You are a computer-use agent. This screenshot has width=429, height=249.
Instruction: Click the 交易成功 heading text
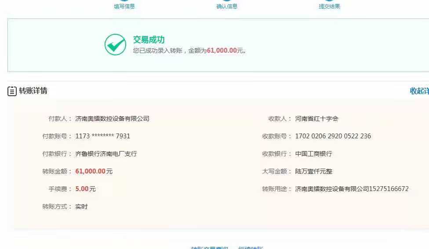(x=149, y=40)
